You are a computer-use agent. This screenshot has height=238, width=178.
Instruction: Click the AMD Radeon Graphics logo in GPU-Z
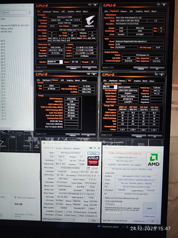tap(93, 161)
